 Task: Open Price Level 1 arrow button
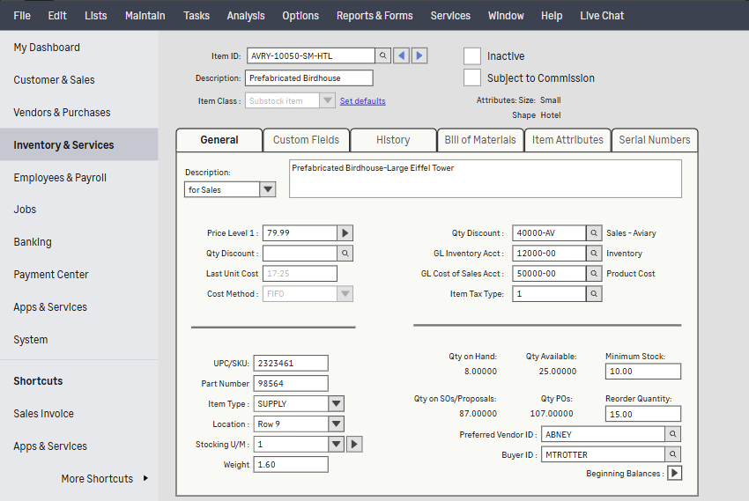345,233
